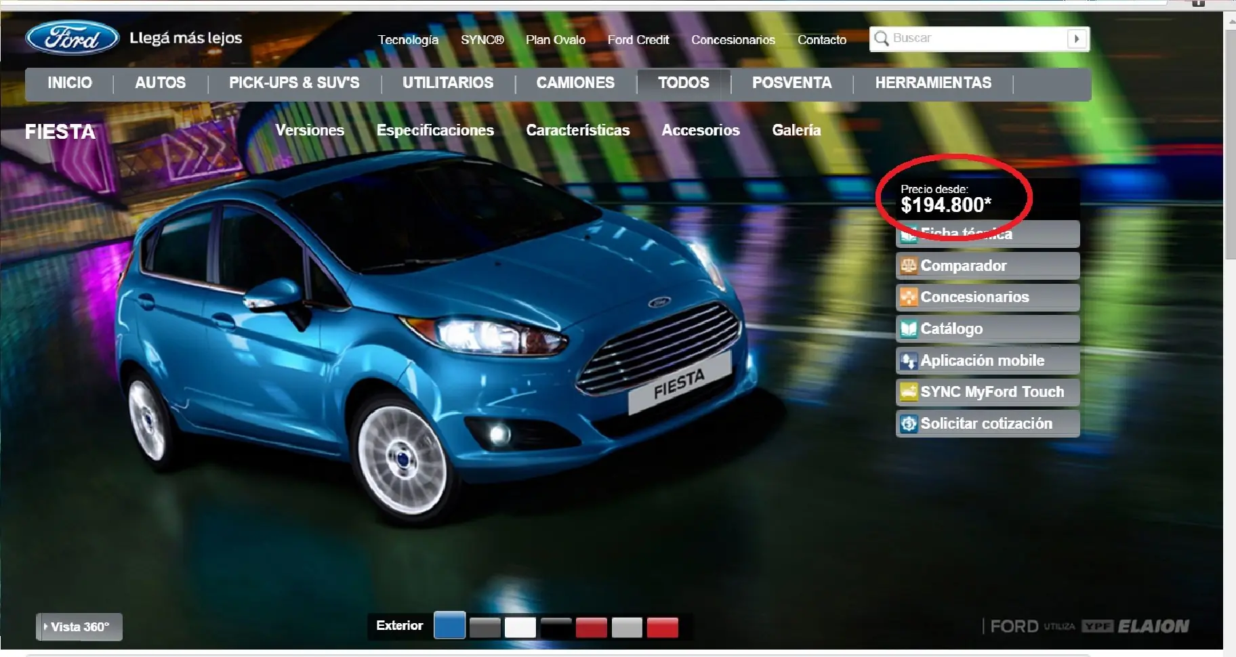Select the TODOS menu item
1236x657 pixels.
pyautogui.click(x=684, y=83)
